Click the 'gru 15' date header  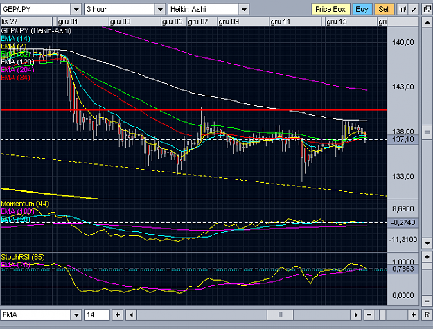tap(336, 21)
